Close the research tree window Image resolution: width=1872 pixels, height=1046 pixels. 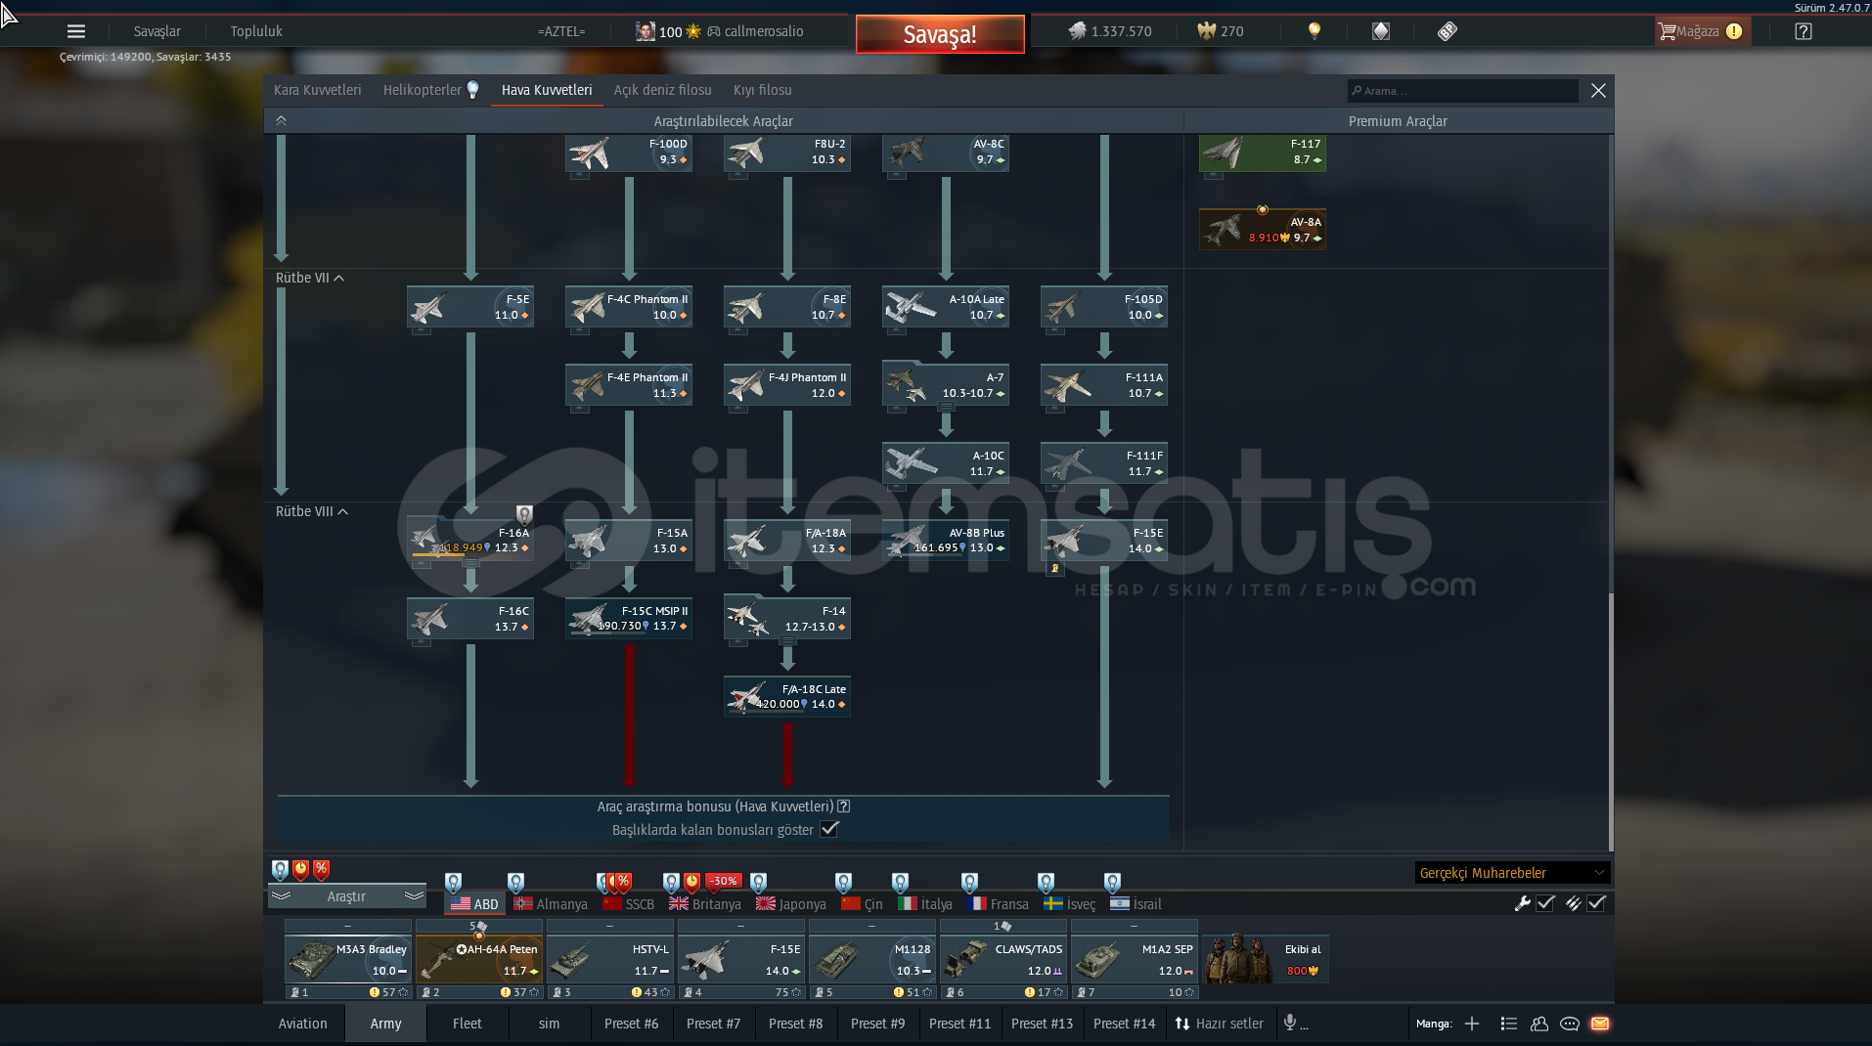[1598, 90]
